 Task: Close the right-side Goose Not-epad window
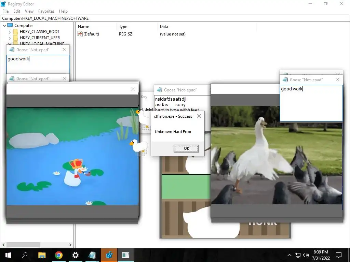(x=338, y=79)
